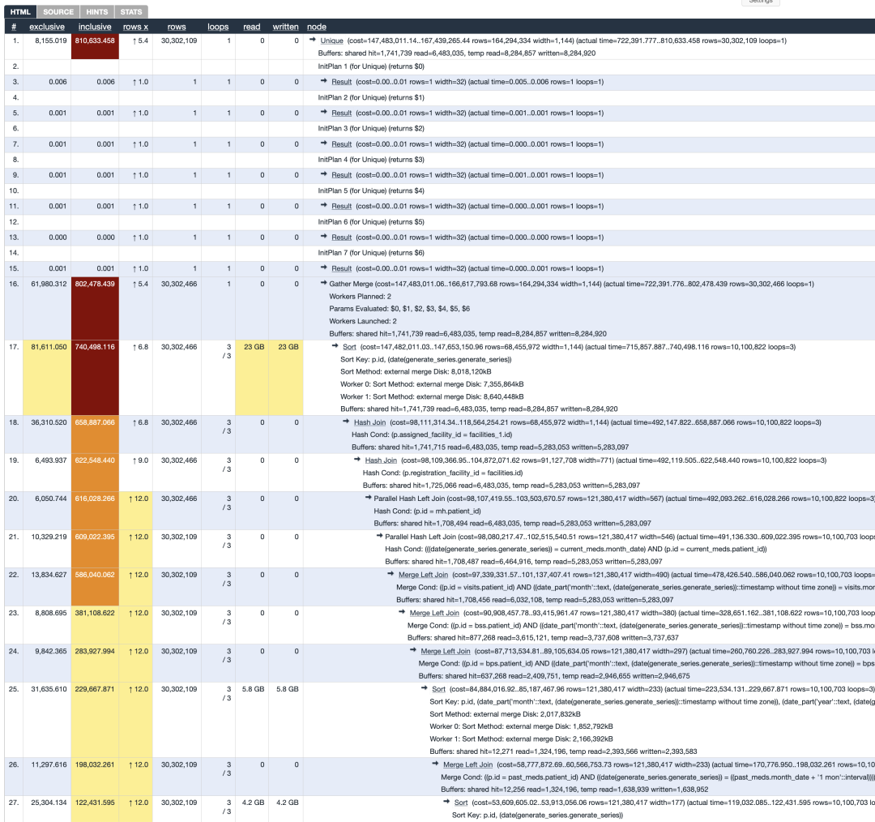Click the rows x column header
This screenshot has height=822, width=875.
(x=135, y=27)
